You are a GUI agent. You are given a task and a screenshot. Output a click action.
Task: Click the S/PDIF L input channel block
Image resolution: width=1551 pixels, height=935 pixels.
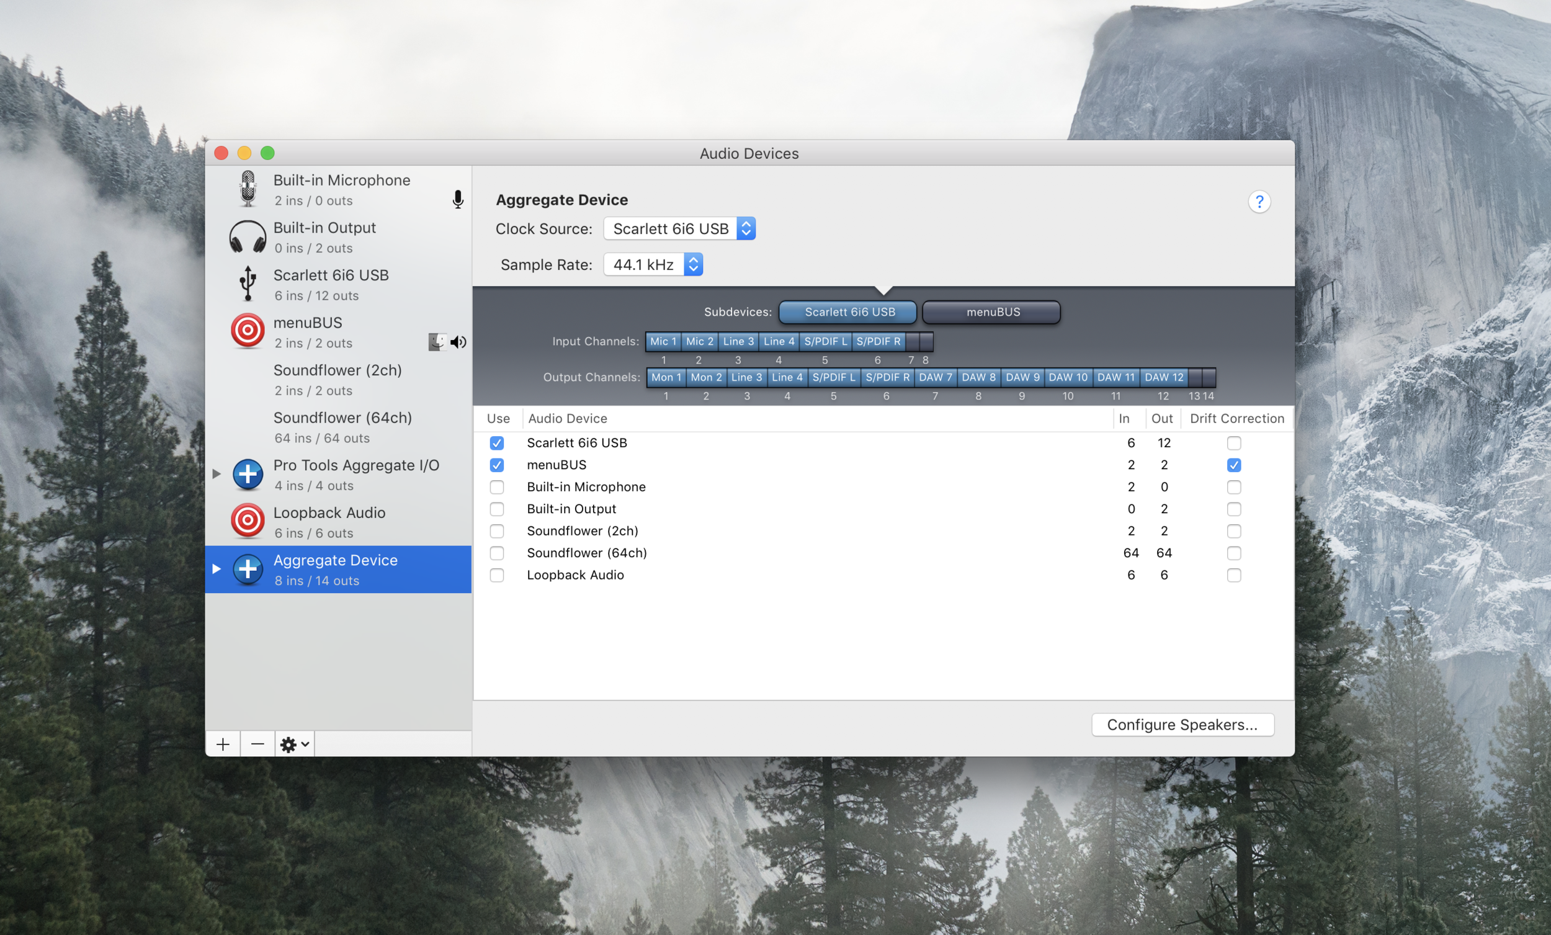pos(825,342)
